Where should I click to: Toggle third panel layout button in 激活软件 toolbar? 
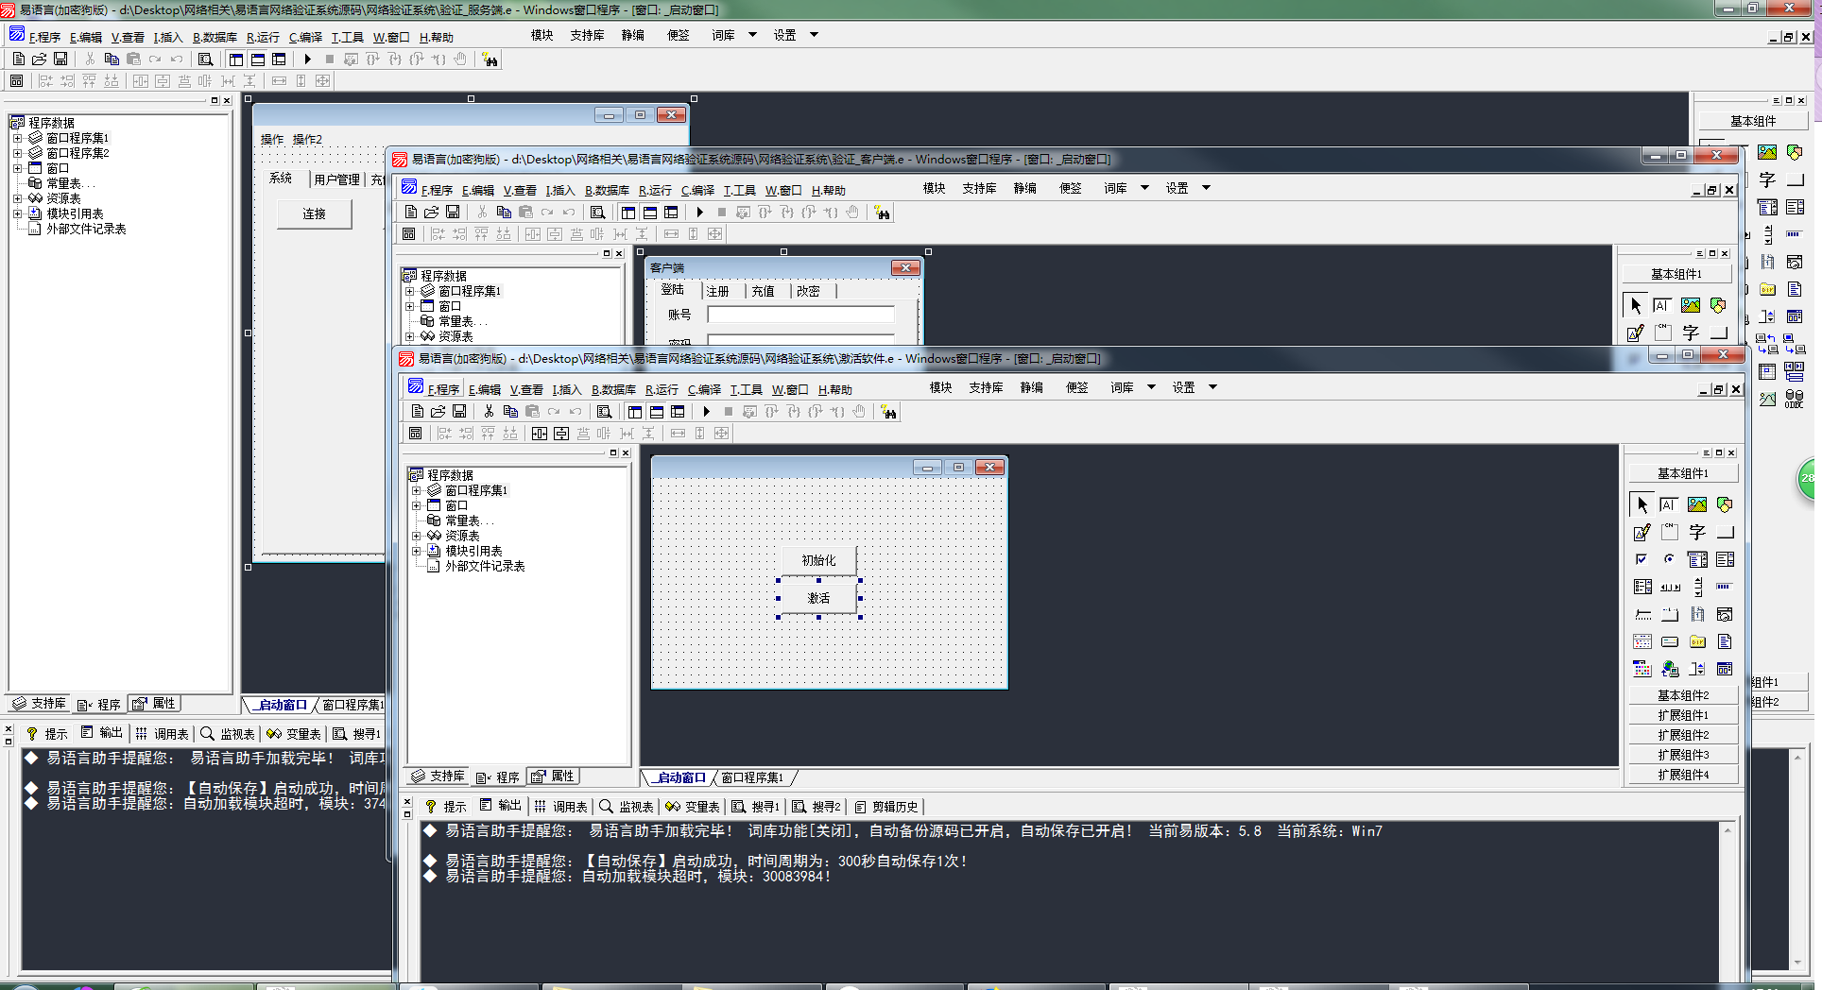(x=679, y=412)
